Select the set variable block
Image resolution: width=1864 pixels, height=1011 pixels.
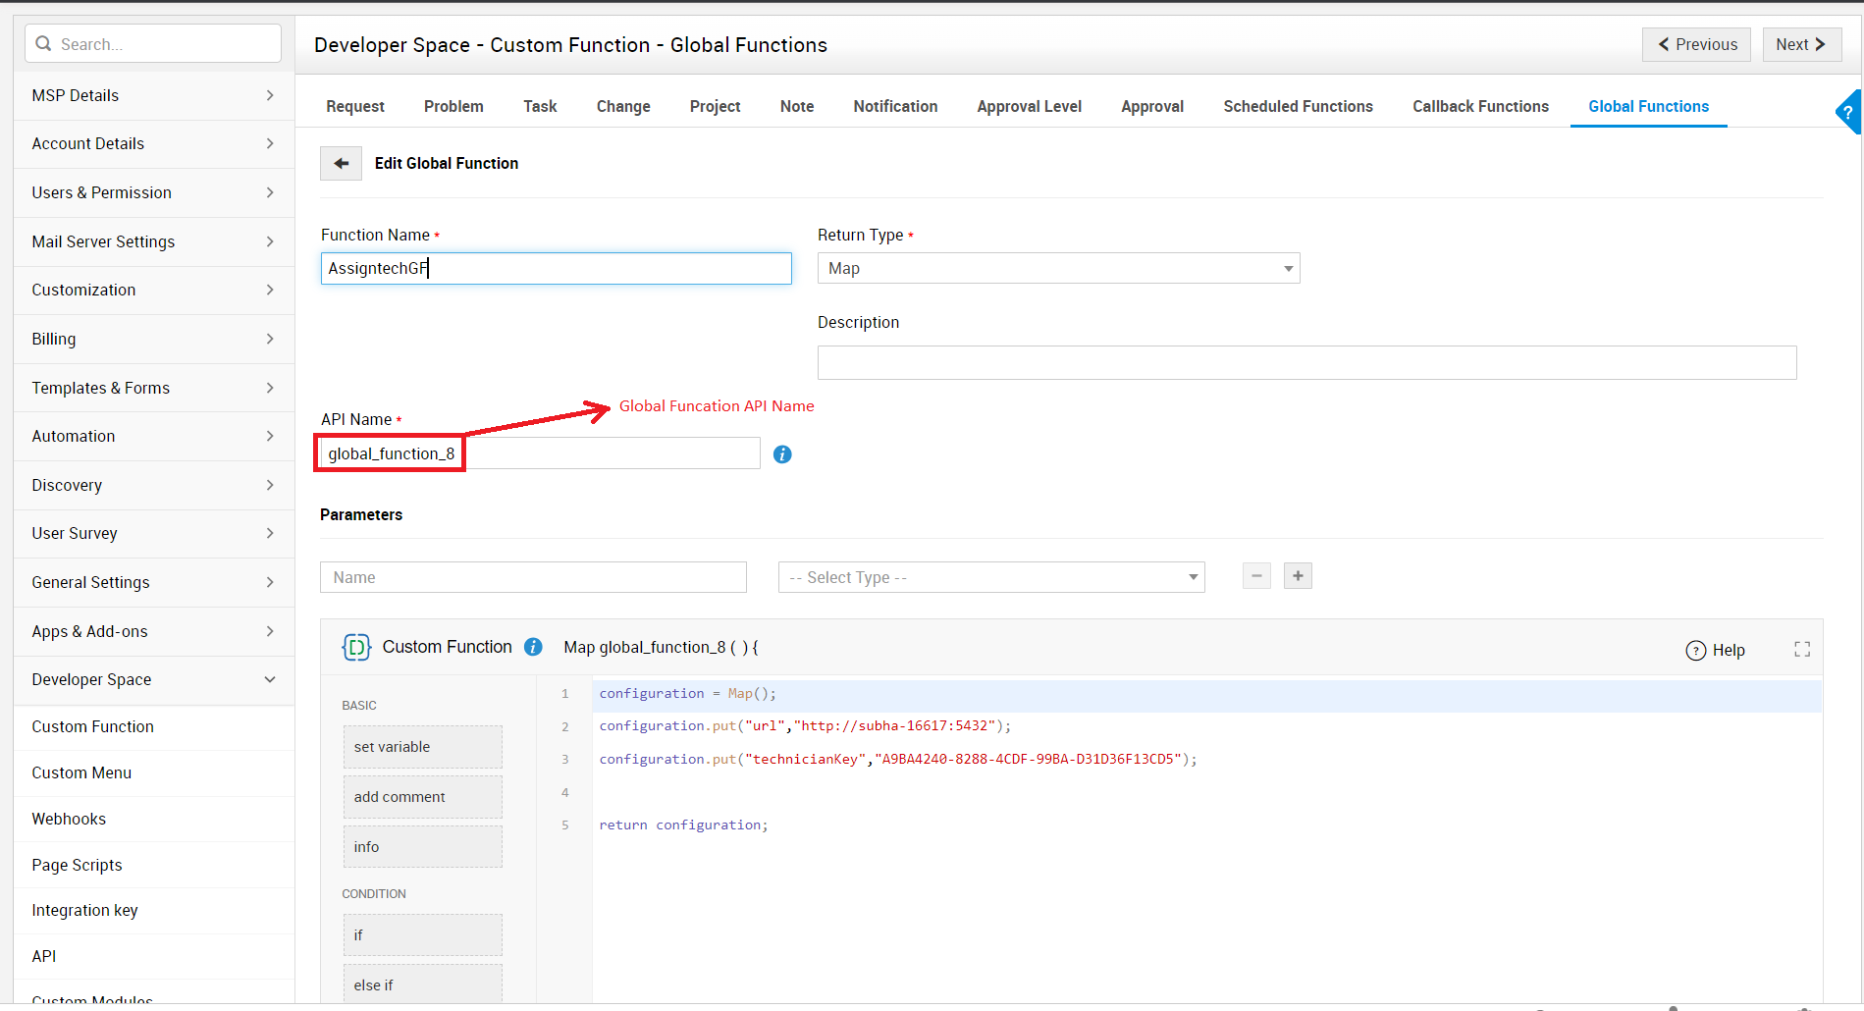[422, 747]
